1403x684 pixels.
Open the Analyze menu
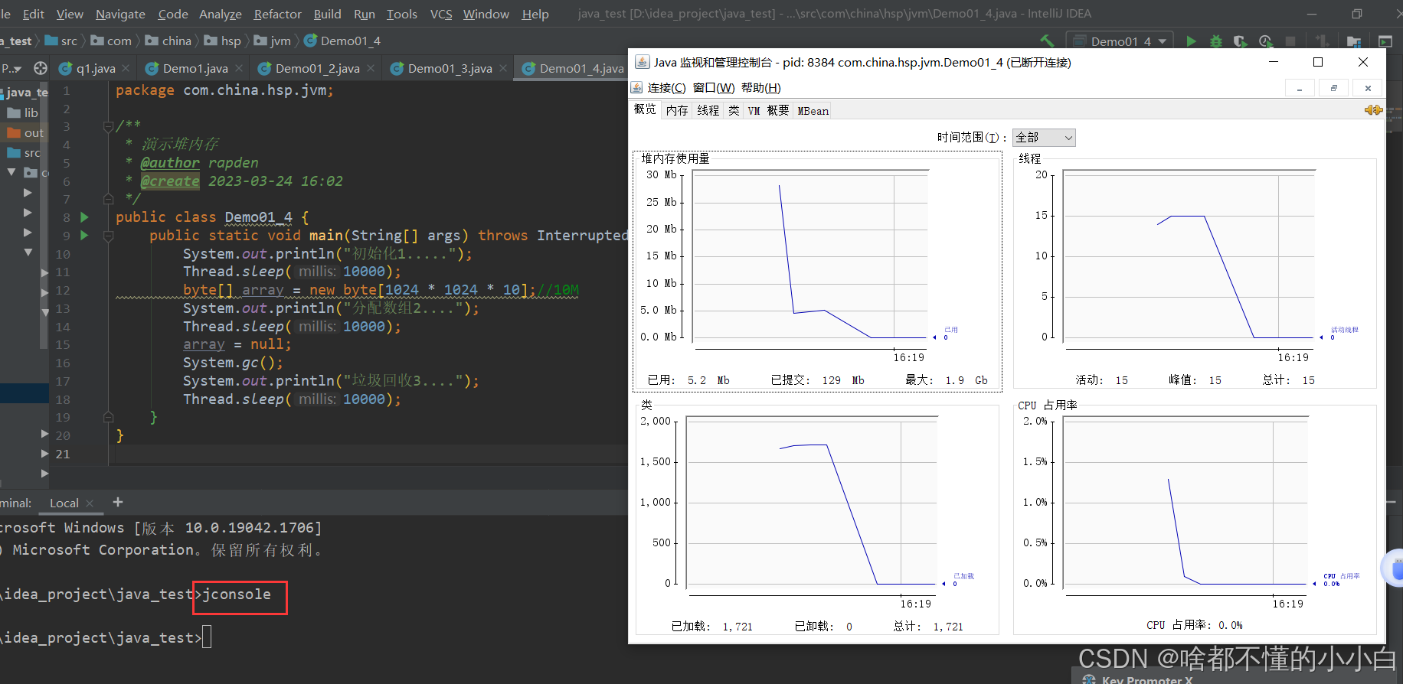220,14
